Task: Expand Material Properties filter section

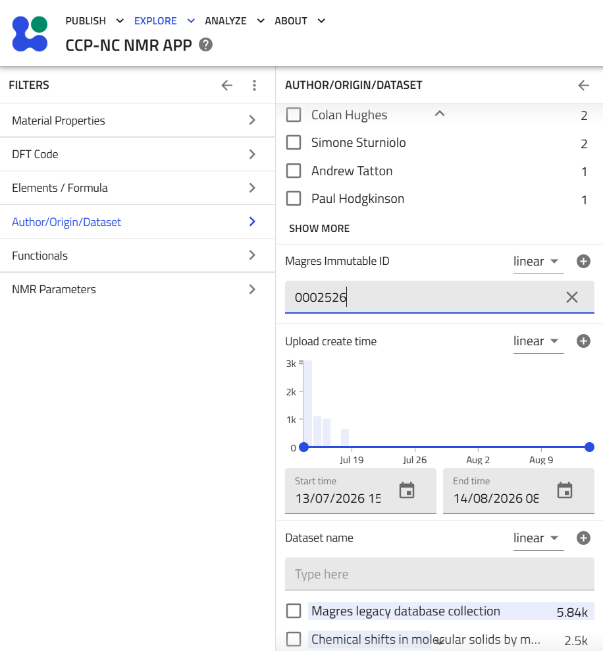Action: pos(138,121)
